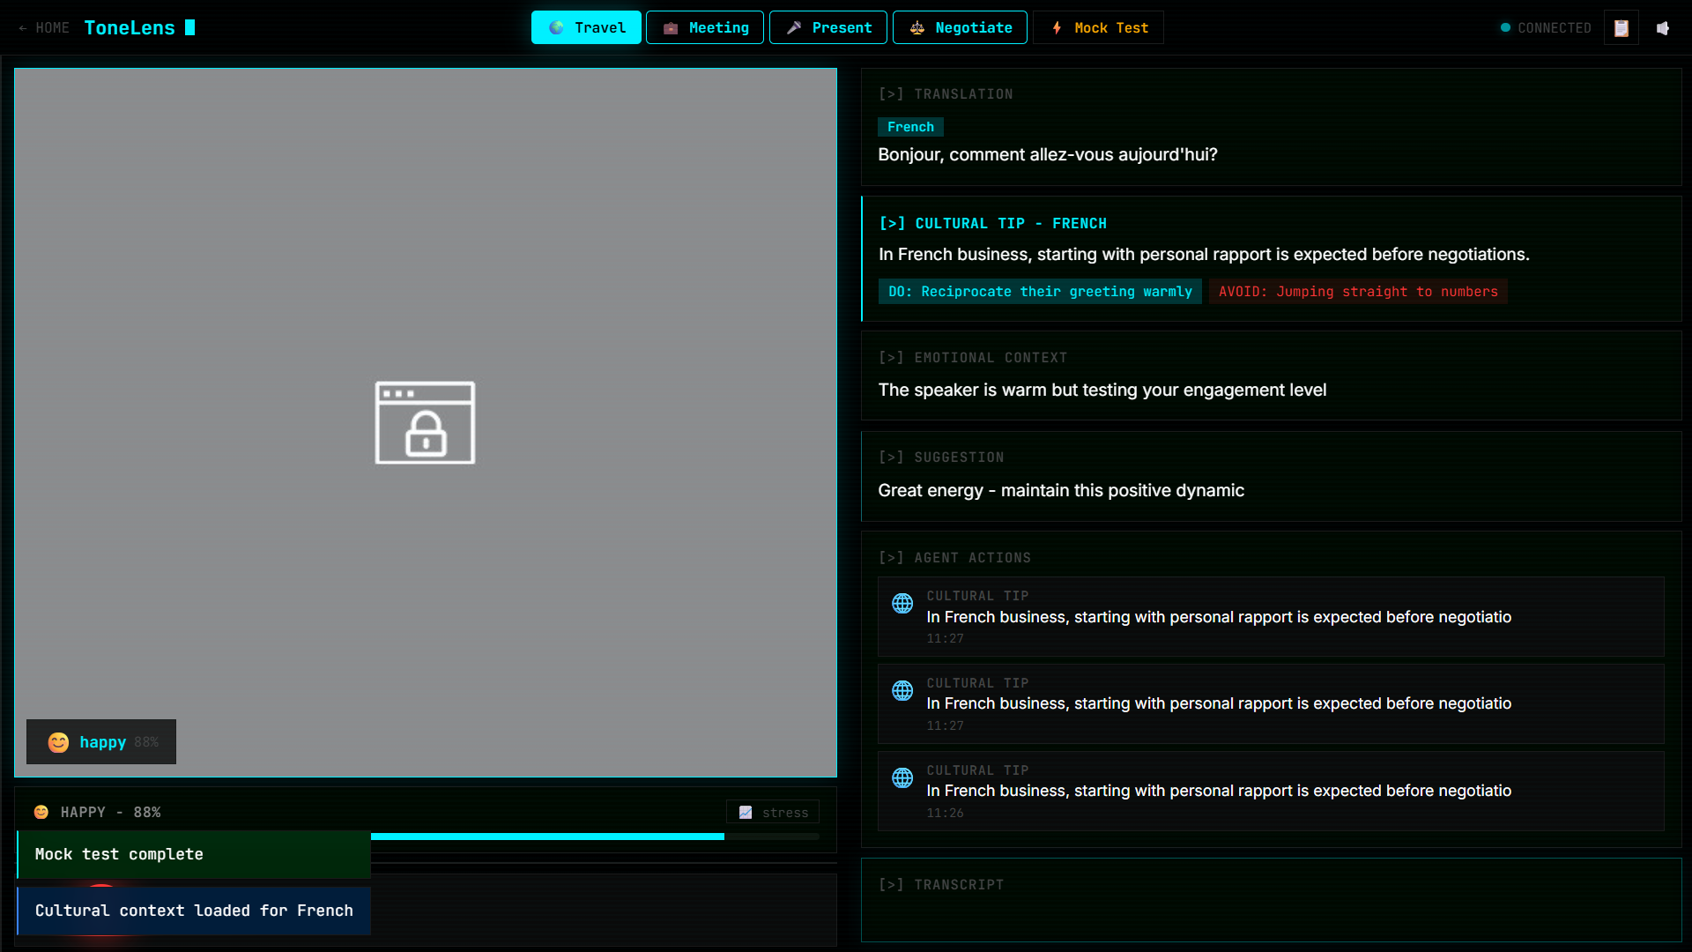The image size is (1692, 952).
Task: Click globe icon of 11:26 cultural tip
Action: click(x=902, y=777)
